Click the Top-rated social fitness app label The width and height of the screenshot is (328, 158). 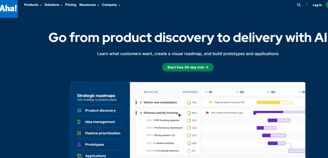tap(227, 113)
